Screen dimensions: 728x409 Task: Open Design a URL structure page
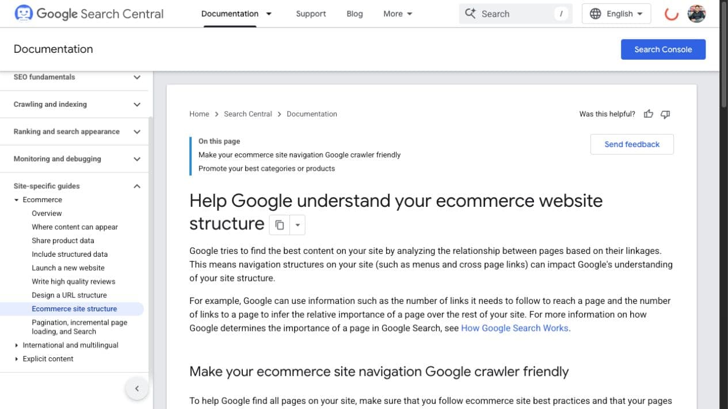pyautogui.click(x=69, y=295)
